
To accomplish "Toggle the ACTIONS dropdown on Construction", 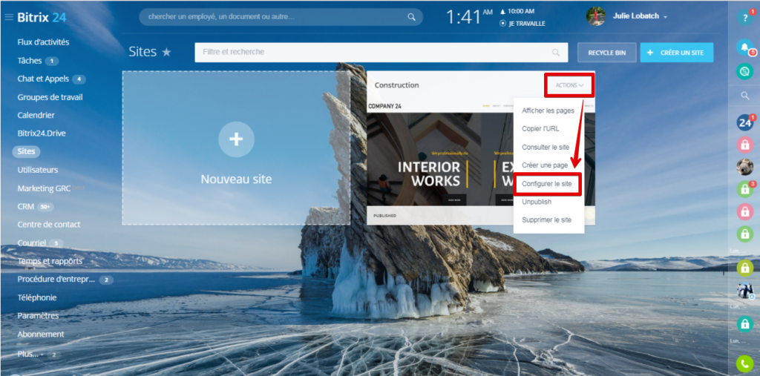I will pyautogui.click(x=569, y=85).
